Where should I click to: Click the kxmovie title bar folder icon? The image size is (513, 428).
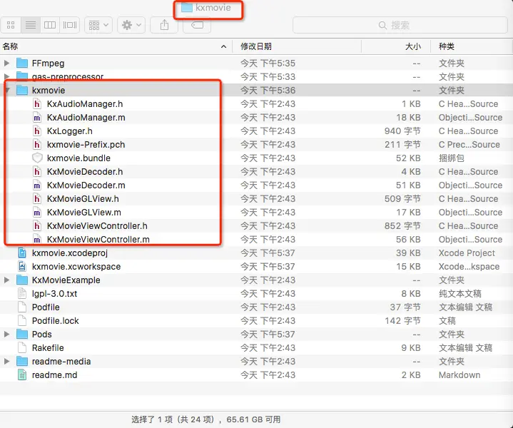(186, 8)
